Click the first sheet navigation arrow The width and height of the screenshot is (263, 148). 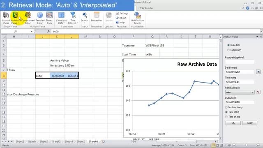[x=3, y=141]
